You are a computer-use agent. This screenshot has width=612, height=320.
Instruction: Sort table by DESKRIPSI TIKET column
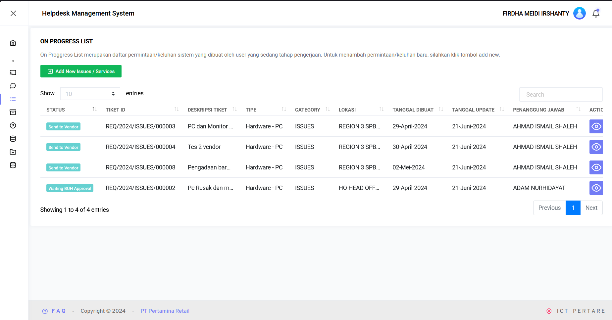tap(211, 110)
